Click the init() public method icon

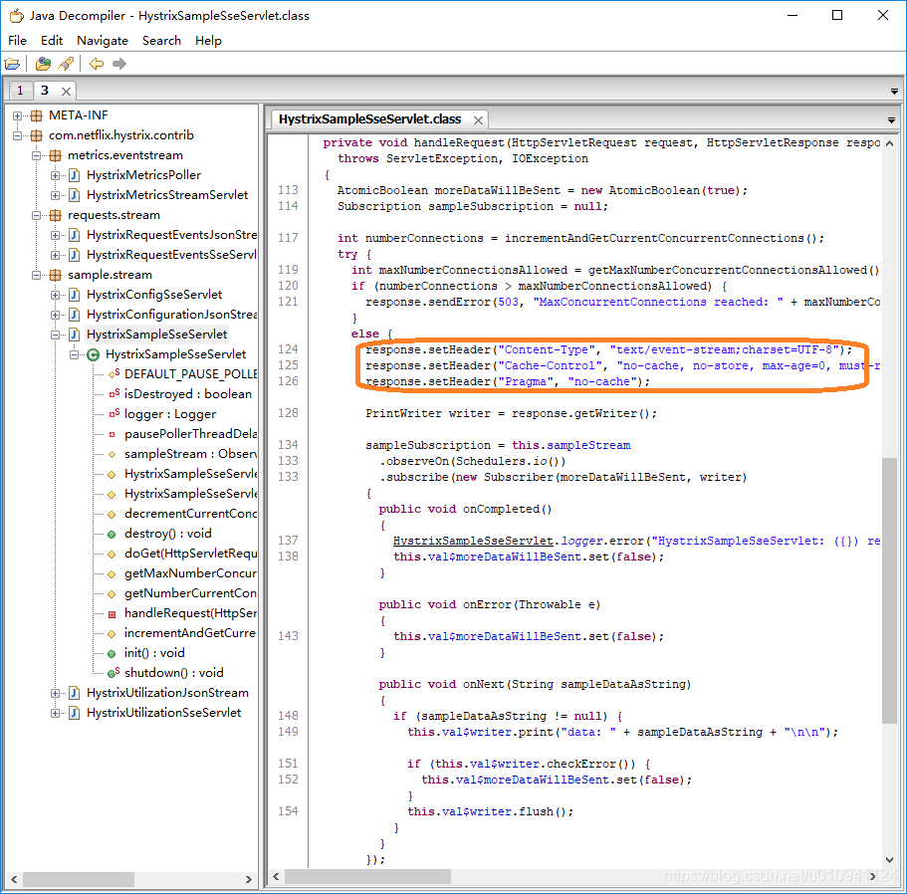click(x=112, y=653)
